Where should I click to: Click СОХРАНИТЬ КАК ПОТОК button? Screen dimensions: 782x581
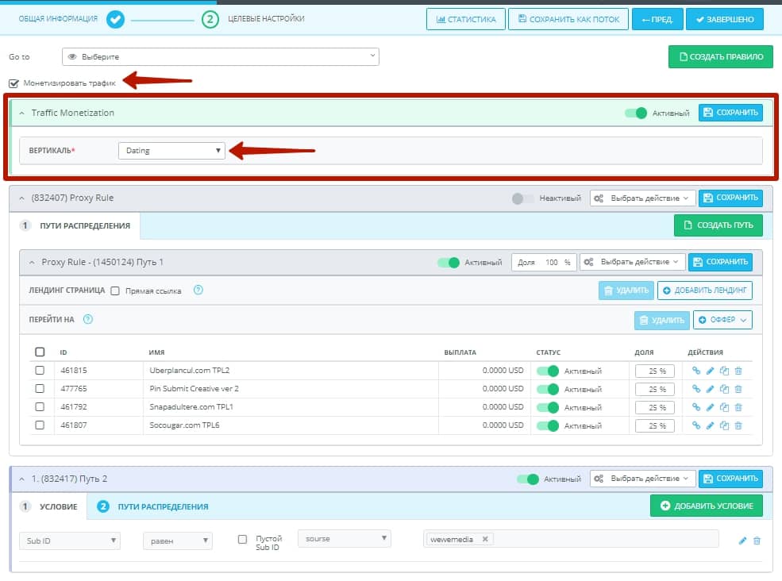pos(568,20)
